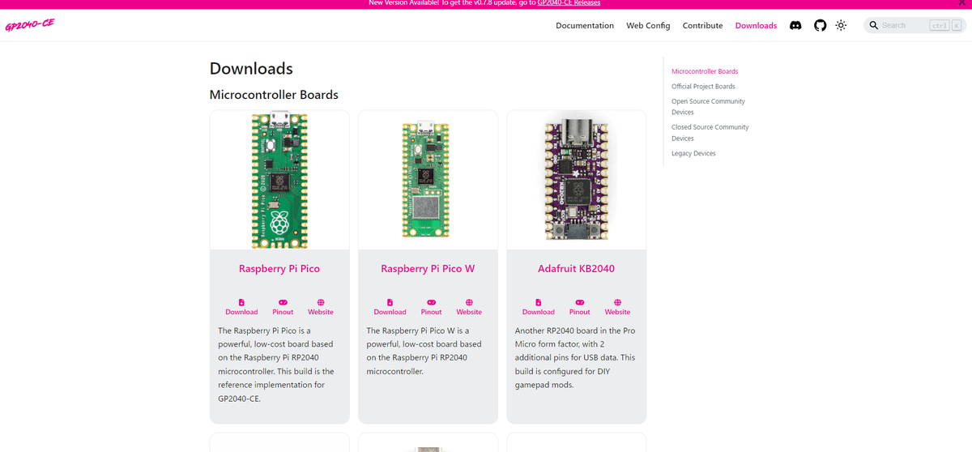Screen dimensions: 972x452
Task: Click the Download label under Adafruit KB2040
Action: click(x=538, y=312)
